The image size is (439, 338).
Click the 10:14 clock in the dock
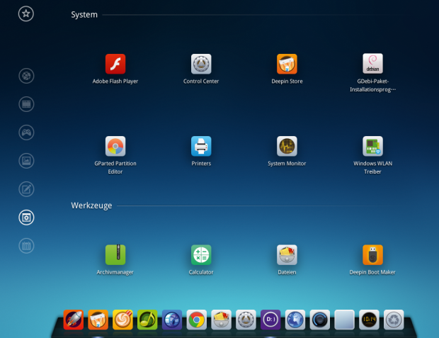[369, 320]
